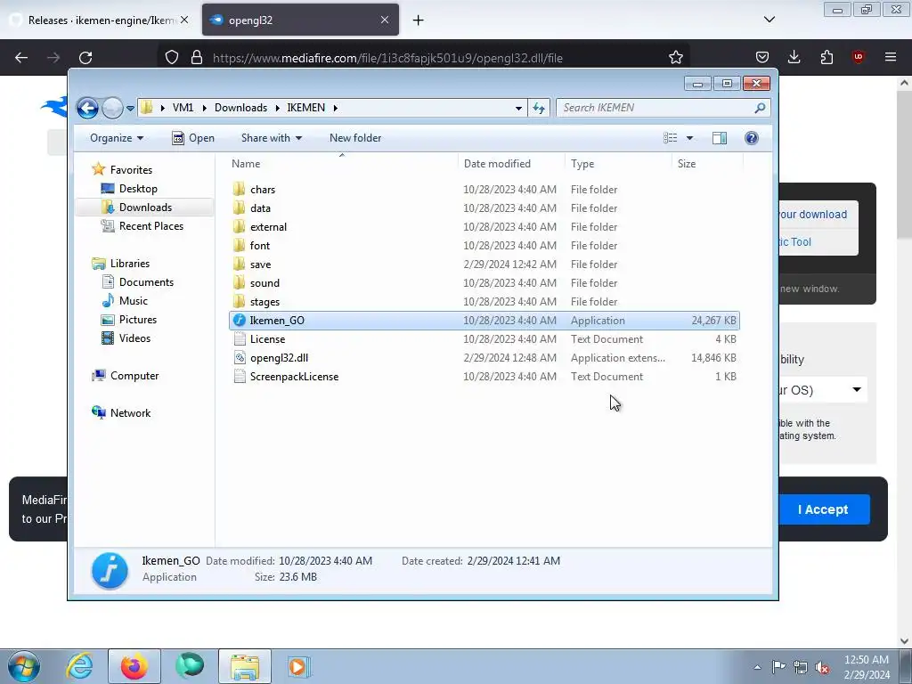Viewport: 912px width, 684px height.
Task: Open the Windows Start menu
Action: (x=24, y=666)
